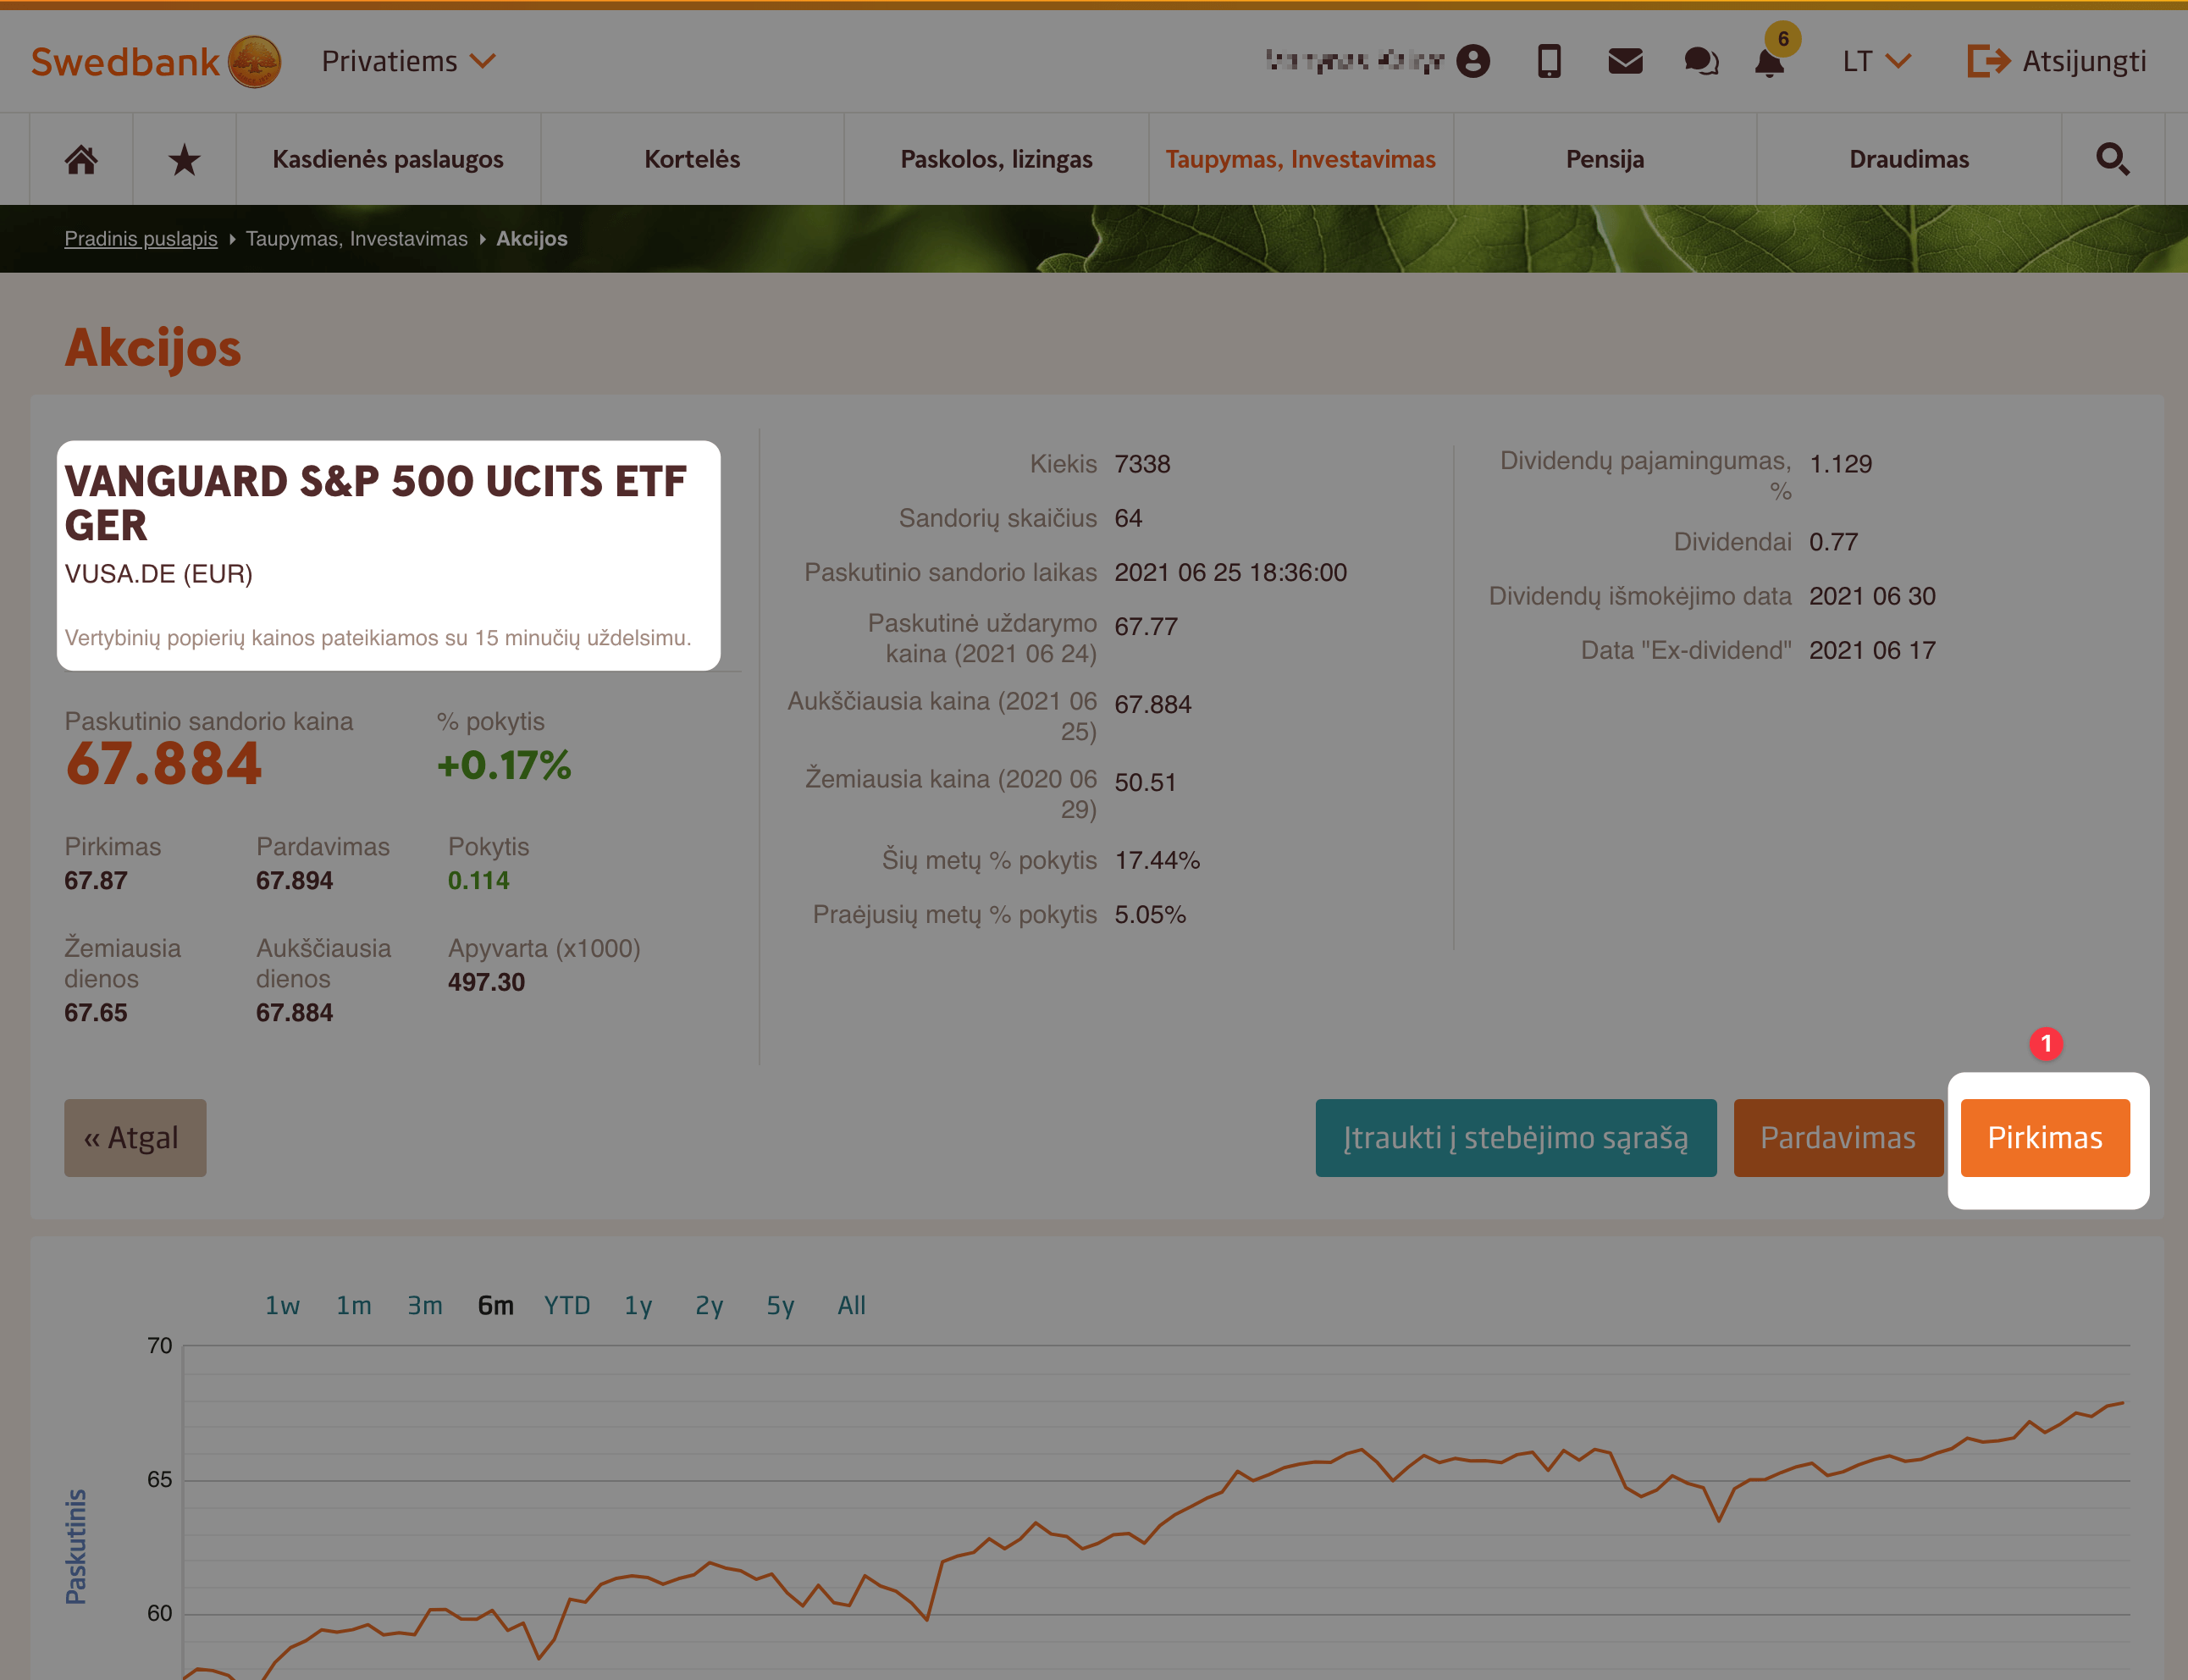The height and width of the screenshot is (1680, 2188).
Task: Open Taupymas, Investavimas menu
Action: (1300, 159)
